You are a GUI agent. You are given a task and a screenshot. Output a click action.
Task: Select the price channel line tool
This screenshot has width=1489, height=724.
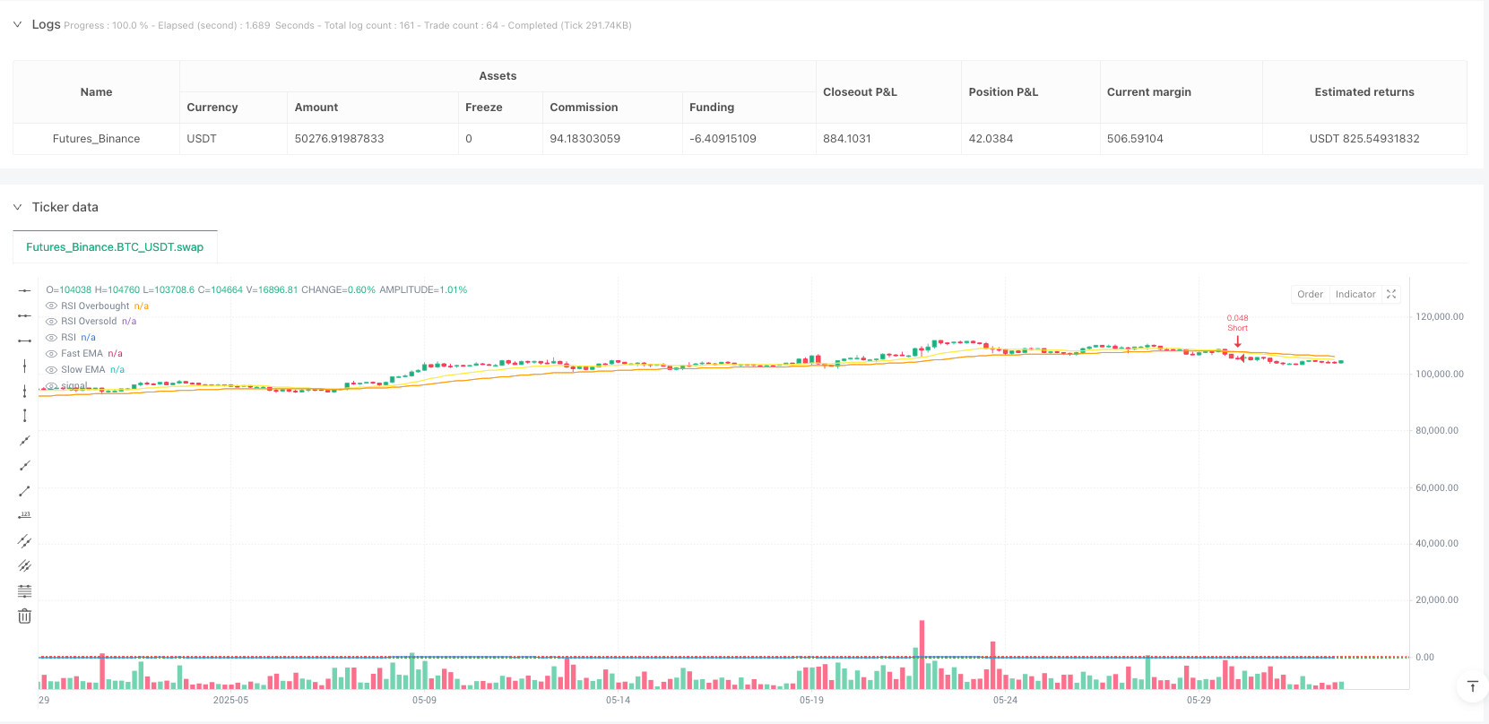pyautogui.click(x=25, y=541)
